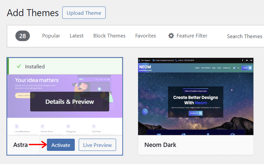The height and width of the screenshot is (164, 264).
Task: Open Feature Filter by its text label
Action: (192, 36)
